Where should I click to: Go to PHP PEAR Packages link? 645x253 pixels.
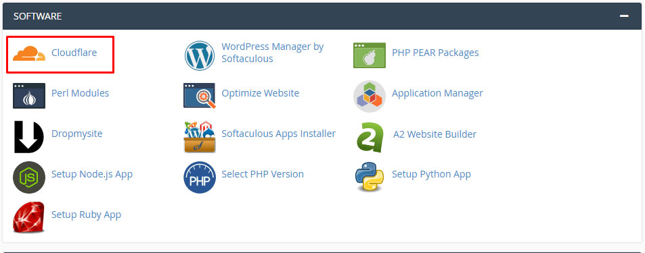[x=435, y=53]
